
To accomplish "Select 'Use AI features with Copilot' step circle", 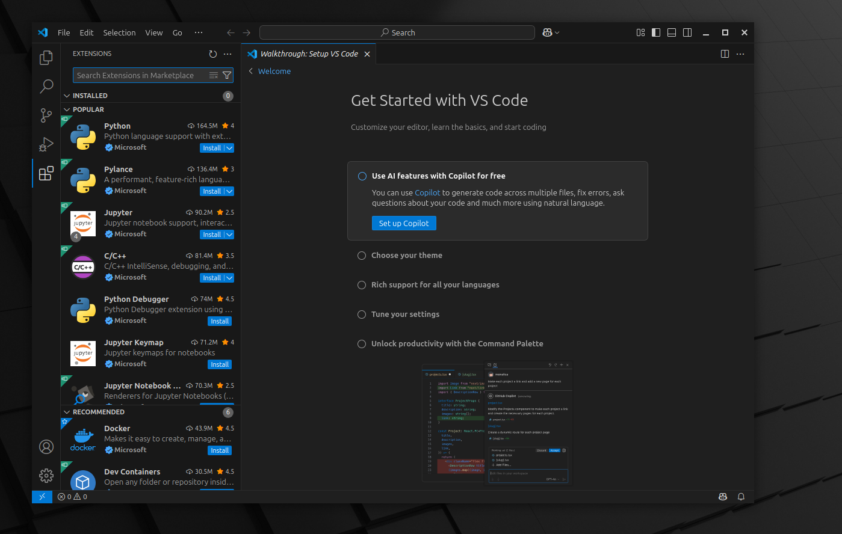I will (x=362, y=176).
